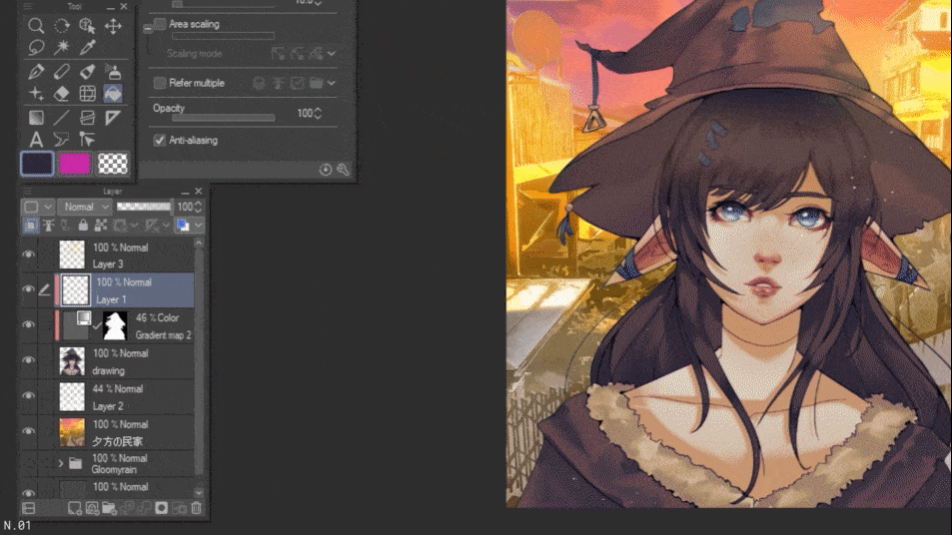Select the Figure line tool
Image resolution: width=952 pixels, height=535 pixels.
coord(61,118)
